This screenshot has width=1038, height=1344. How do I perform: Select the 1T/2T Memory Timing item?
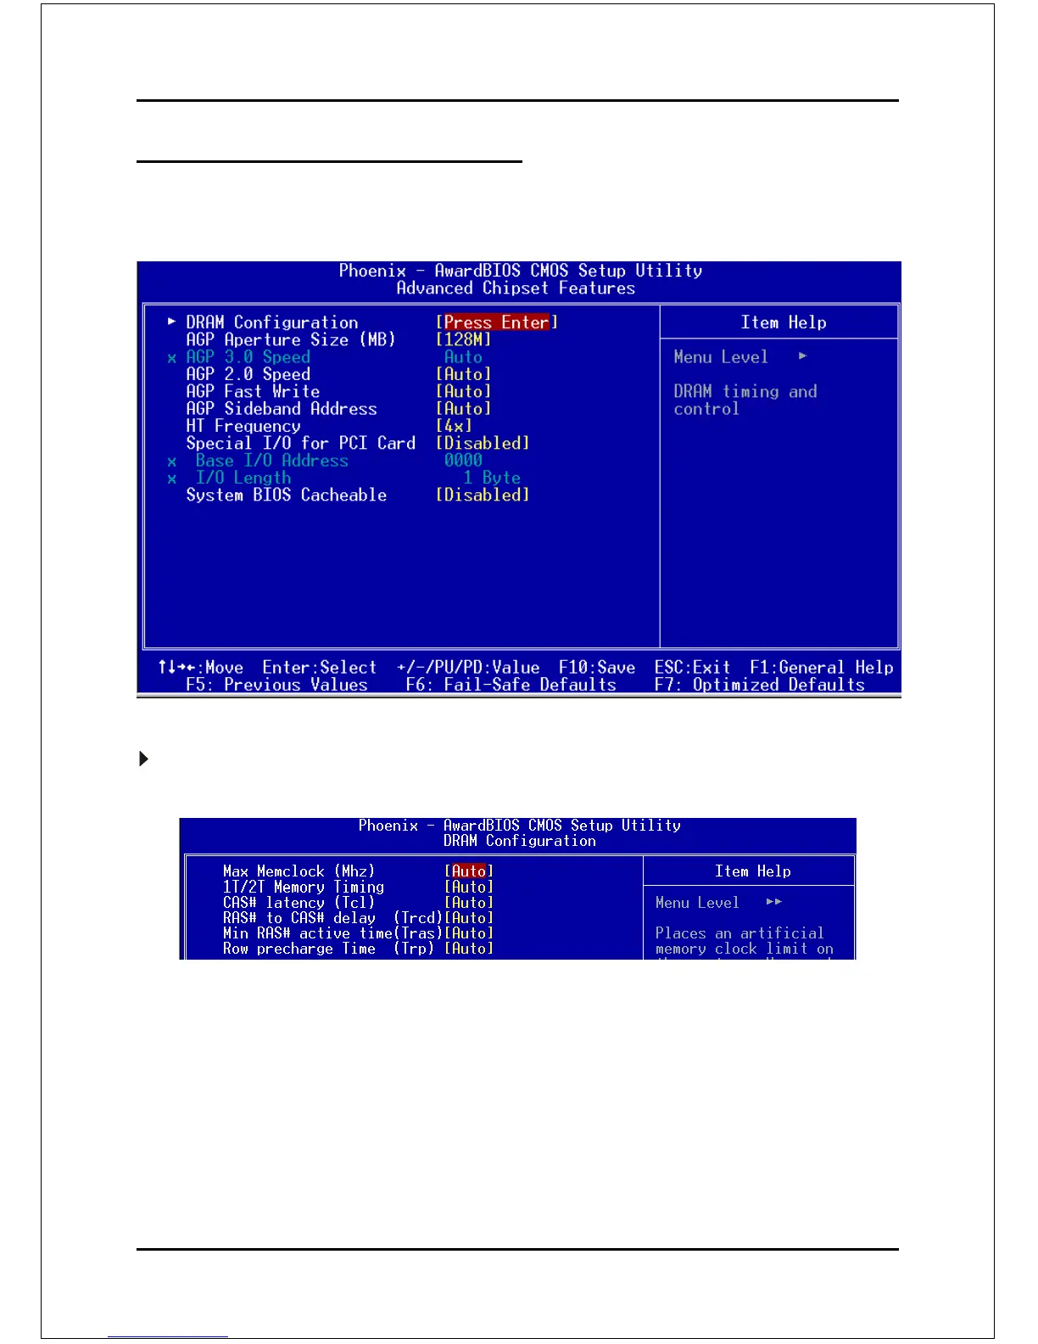304,887
